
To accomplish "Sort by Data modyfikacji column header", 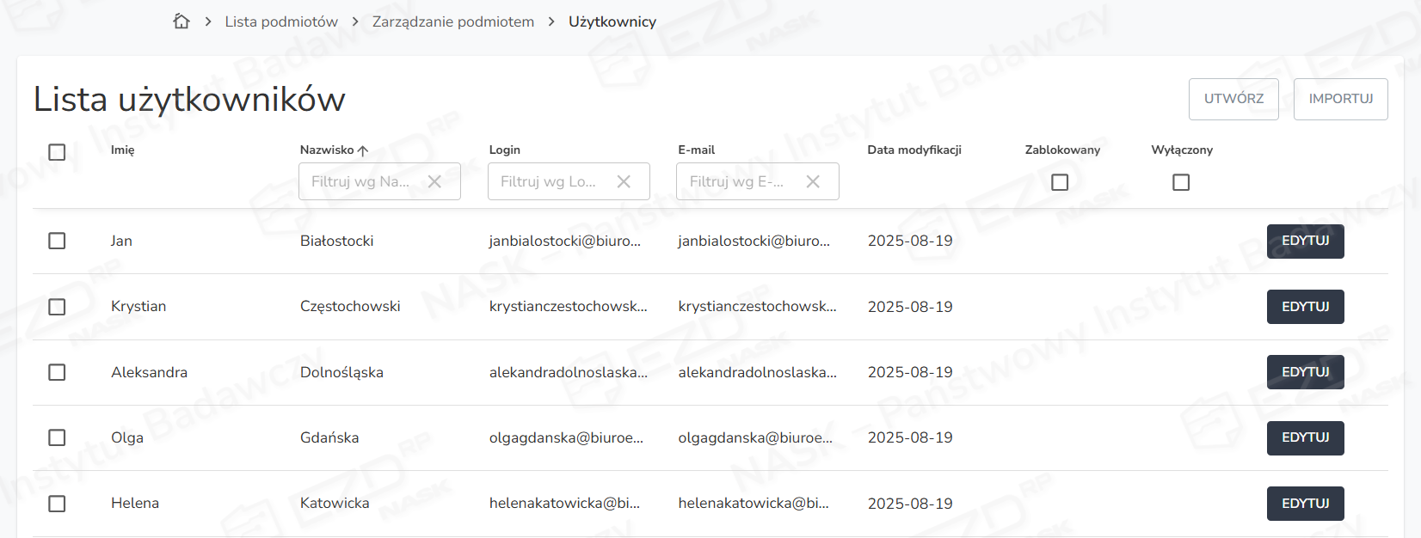I will 914,150.
